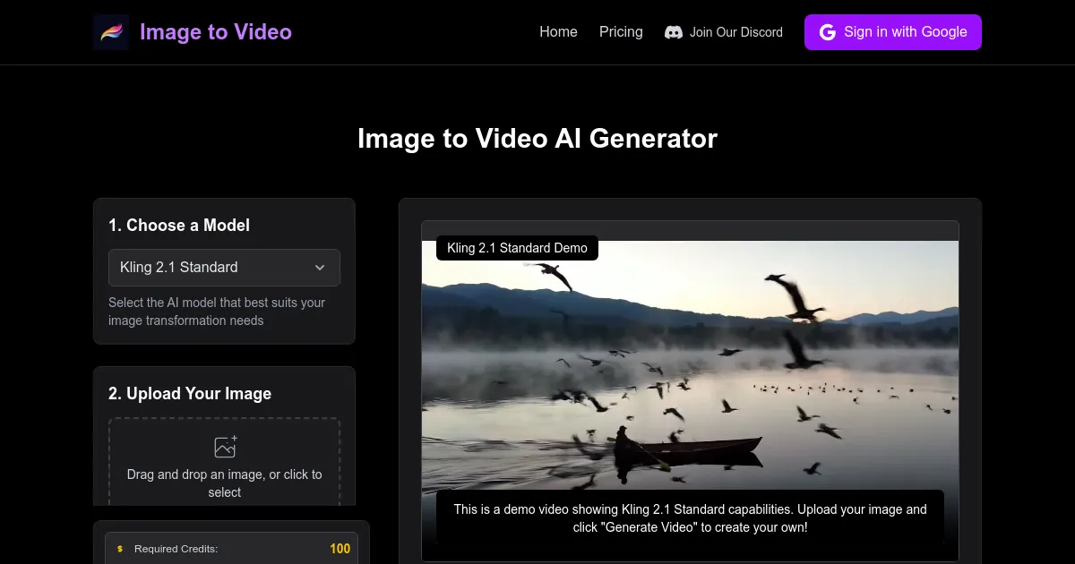Click the yellow dollar credits icon
The height and width of the screenshot is (564, 1075).
119,548
